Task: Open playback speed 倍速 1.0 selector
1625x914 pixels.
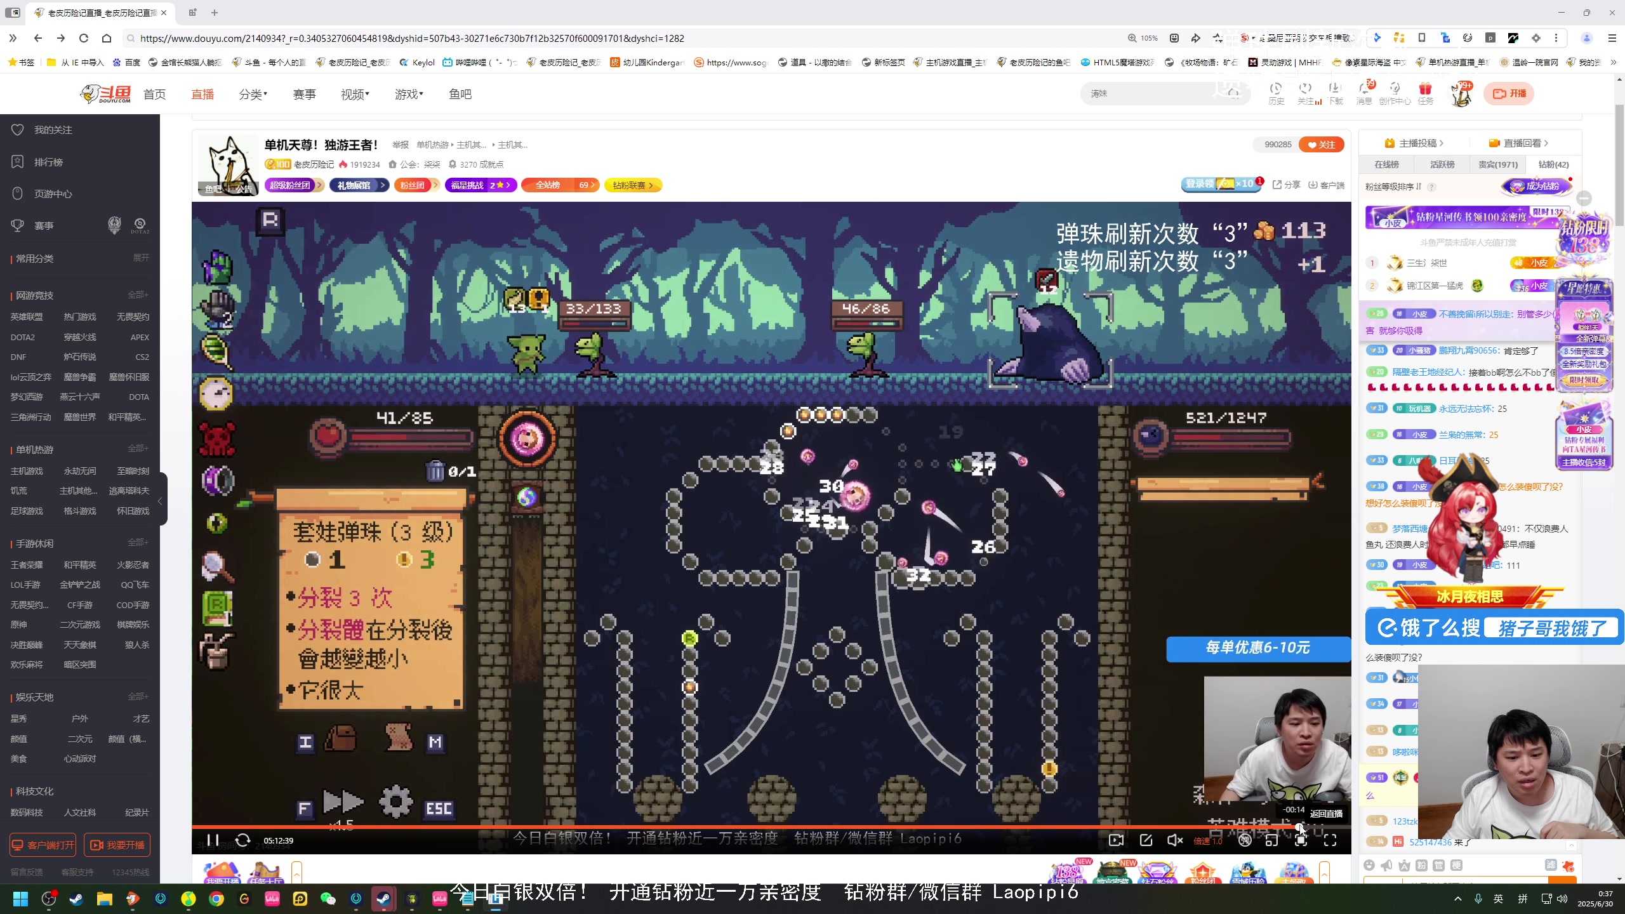Action: (x=1208, y=841)
